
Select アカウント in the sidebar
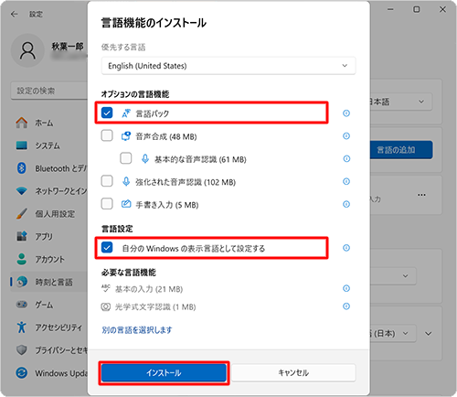click(48, 259)
